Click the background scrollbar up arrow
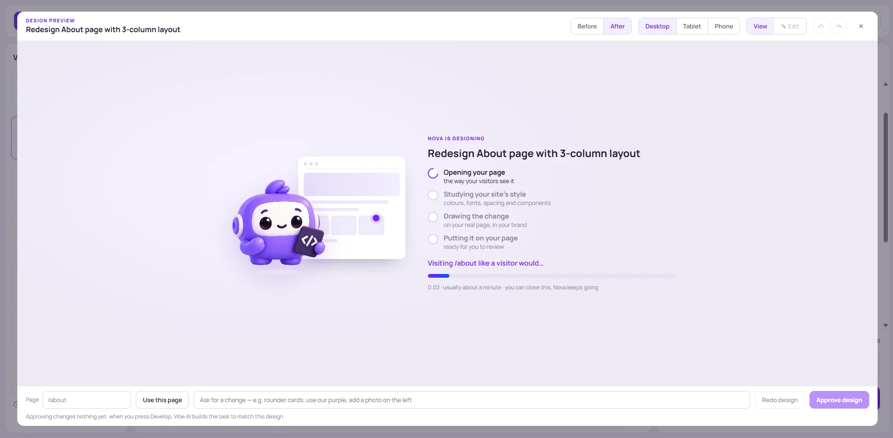This screenshot has height=438, width=893. 886,84
